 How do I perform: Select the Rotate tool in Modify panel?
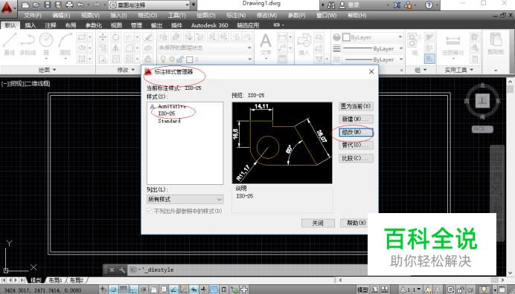click(115, 37)
